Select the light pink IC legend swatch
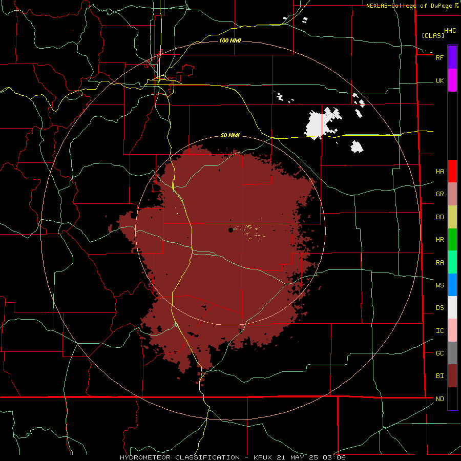Image resolution: width=461 pixels, height=461 pixels. (x=452, y=330)
